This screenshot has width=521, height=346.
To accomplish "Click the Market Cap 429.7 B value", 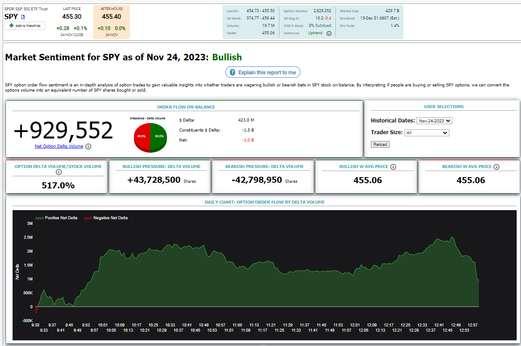I will [x=392, y=11].
